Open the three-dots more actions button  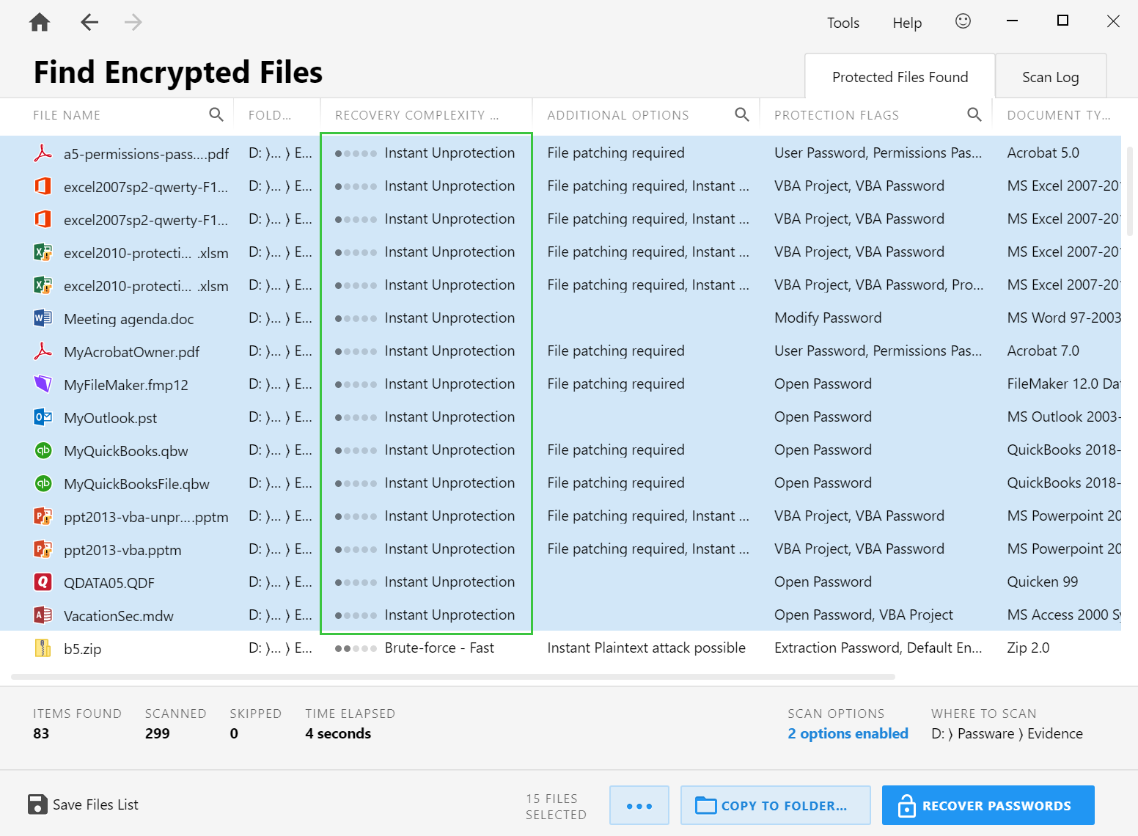(x=639, y=805)
